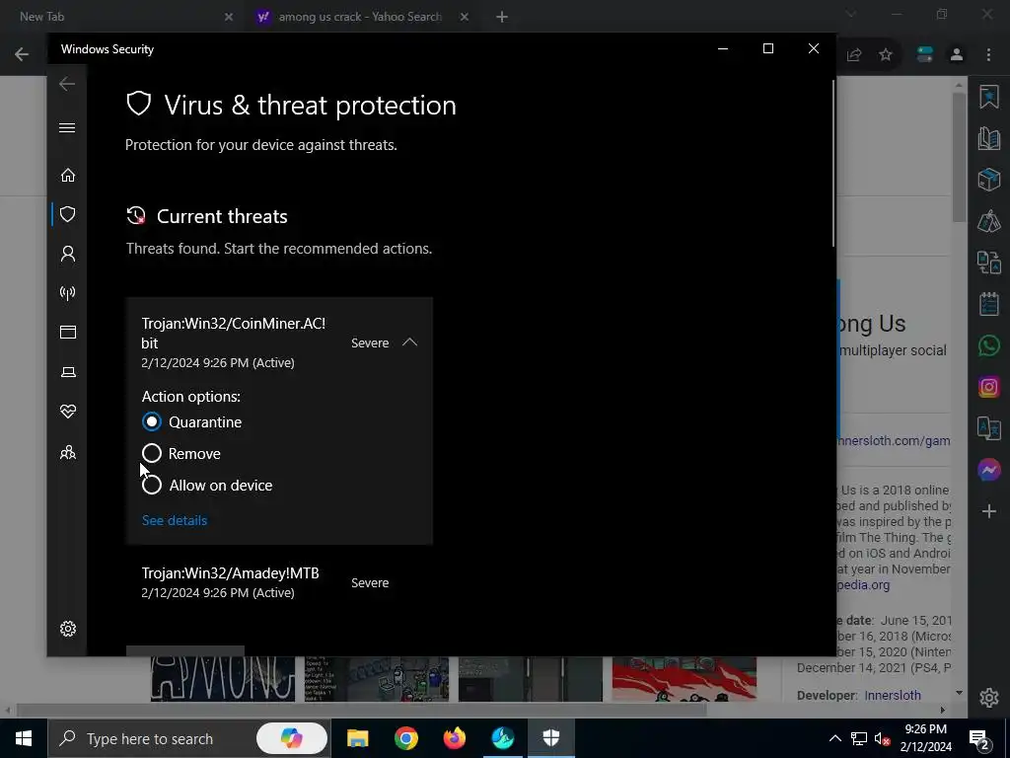Open Device performance & health heart icon

(68, 412)
